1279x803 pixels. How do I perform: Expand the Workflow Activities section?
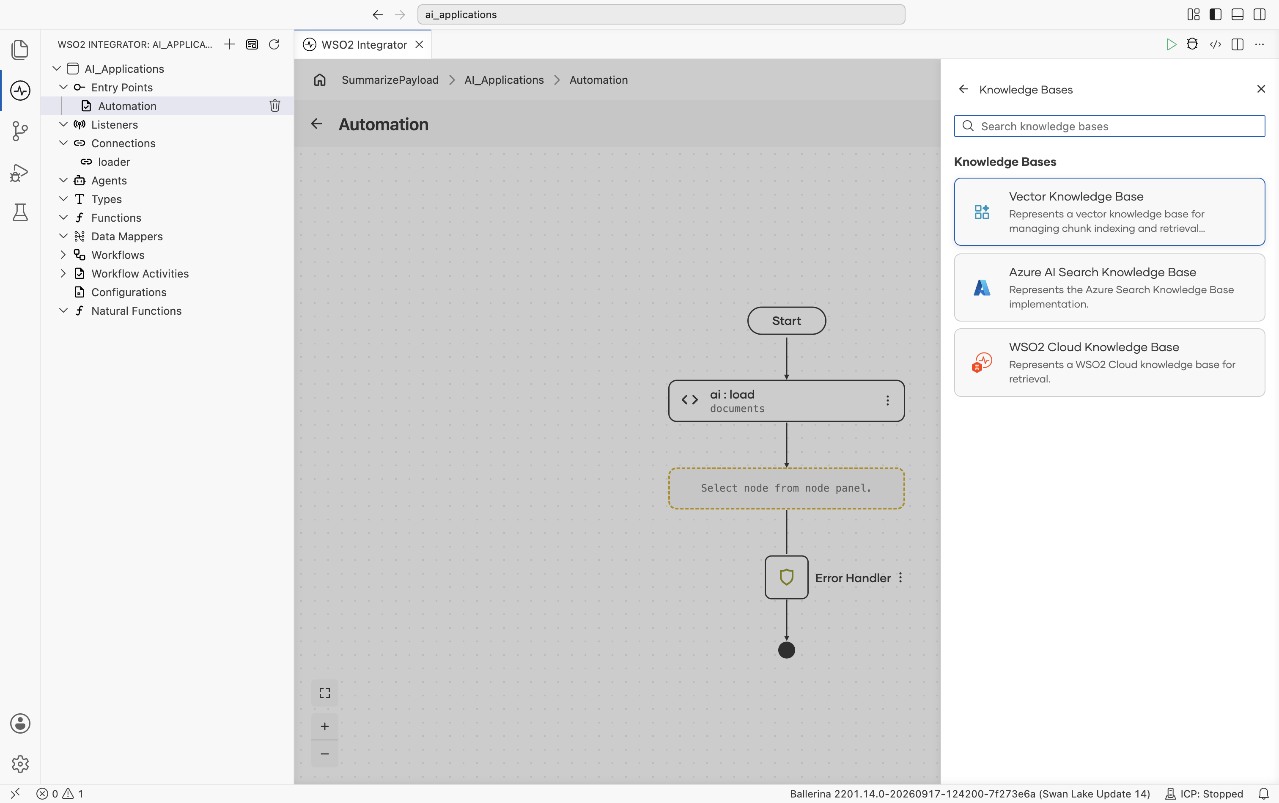[63, 273]
